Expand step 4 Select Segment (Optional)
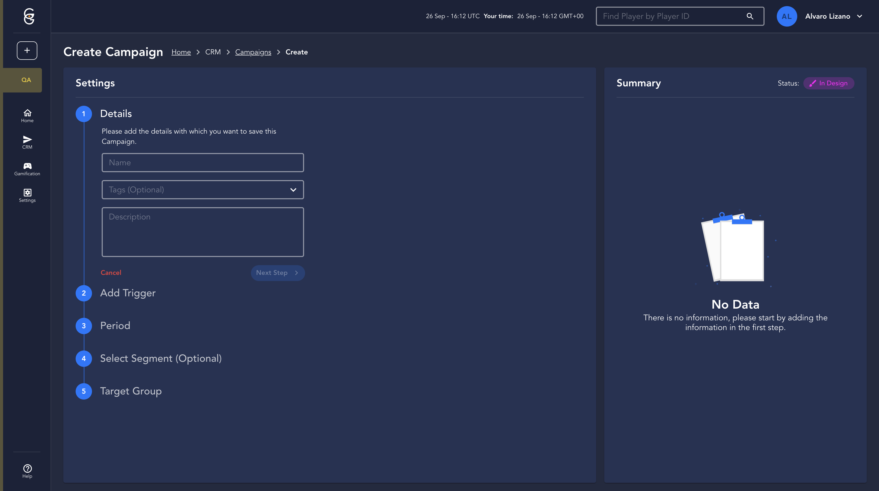This screenshot has width=879, height=491. [161, 359]
